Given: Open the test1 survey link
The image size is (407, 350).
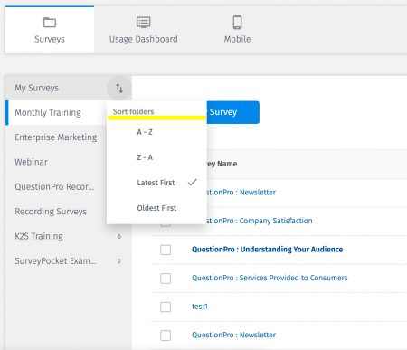Looking at the screenshot, I should [x=200, y=307].
